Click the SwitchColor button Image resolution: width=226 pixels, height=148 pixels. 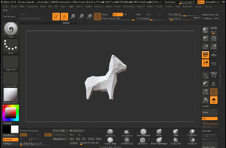pos(11,135)
